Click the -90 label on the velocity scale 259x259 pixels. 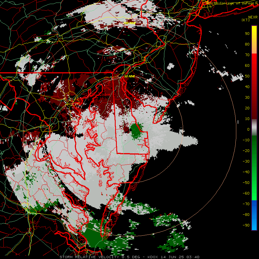tap(246, 225)
